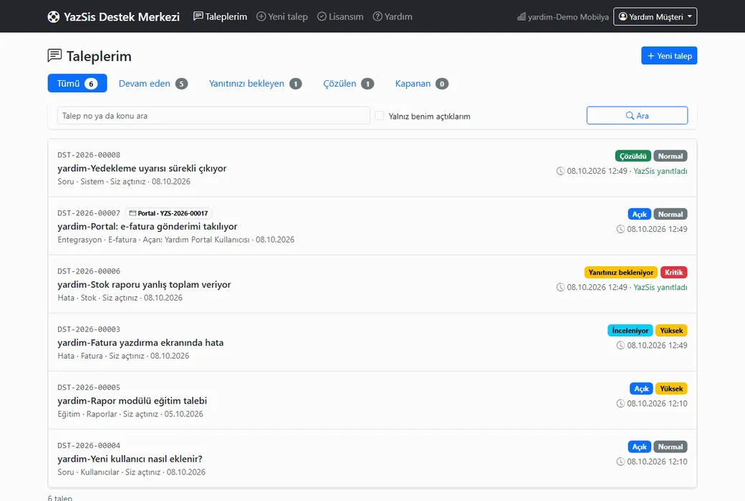Screen dimensions: 745x501
Task: Click the Eğitim · Raporlar metadata line
Action: [x=130, y=414]
